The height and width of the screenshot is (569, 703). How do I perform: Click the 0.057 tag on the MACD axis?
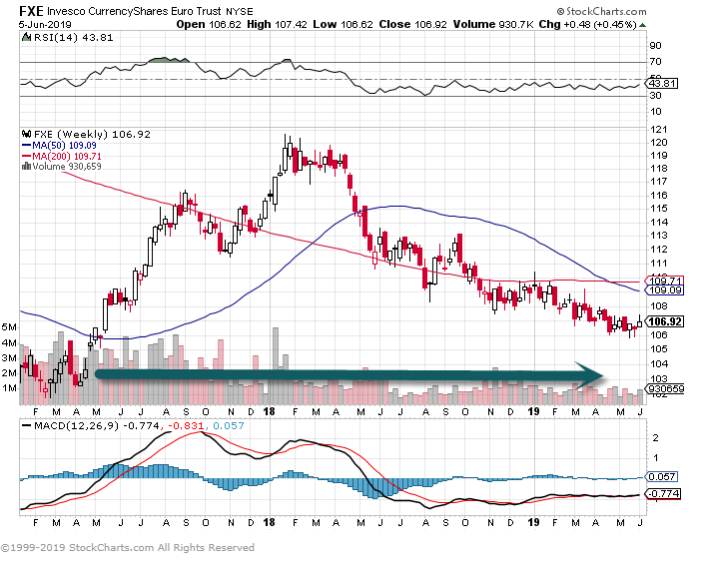(x=661, y=477)
